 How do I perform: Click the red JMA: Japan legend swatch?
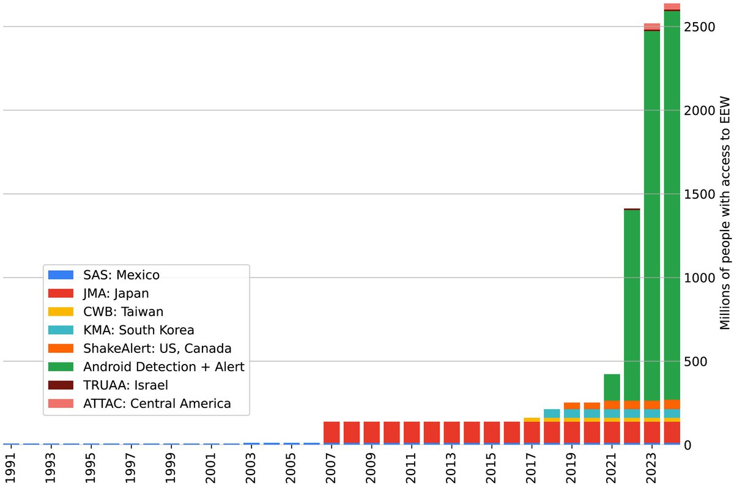coord(61,294)
